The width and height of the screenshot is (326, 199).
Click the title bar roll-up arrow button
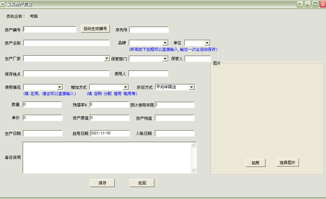pyautogui.click(x=300, y=4)
